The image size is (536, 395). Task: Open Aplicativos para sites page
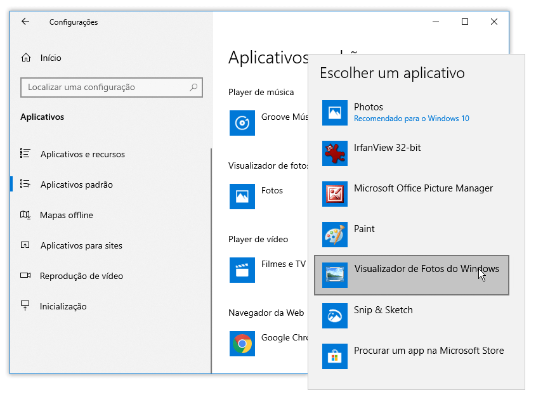[x=81, y=245]
